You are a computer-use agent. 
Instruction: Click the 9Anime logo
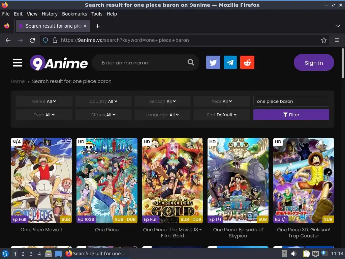click(59, 63)
